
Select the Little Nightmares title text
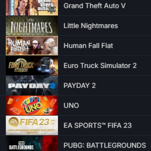pos(91,26)
